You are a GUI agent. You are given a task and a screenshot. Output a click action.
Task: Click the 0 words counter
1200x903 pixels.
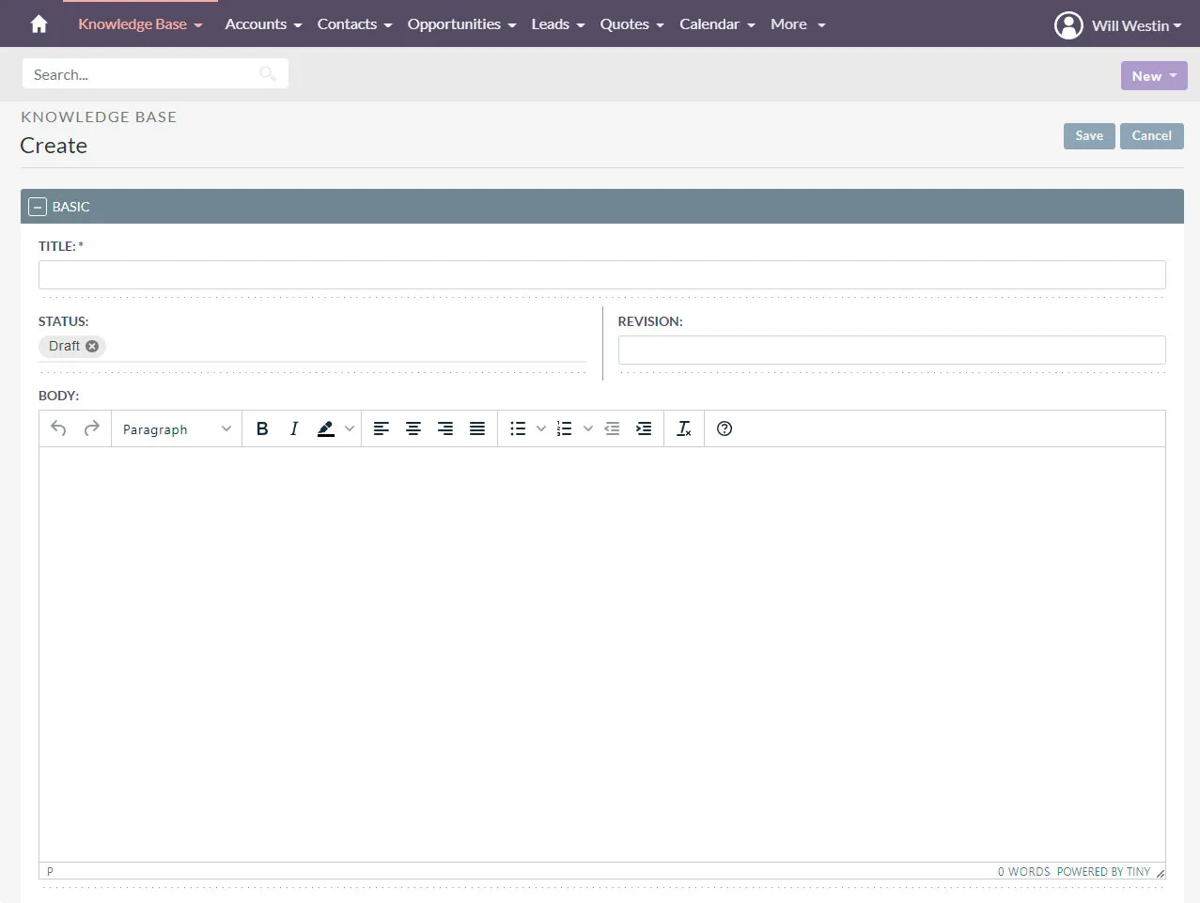click(1023, 872)
